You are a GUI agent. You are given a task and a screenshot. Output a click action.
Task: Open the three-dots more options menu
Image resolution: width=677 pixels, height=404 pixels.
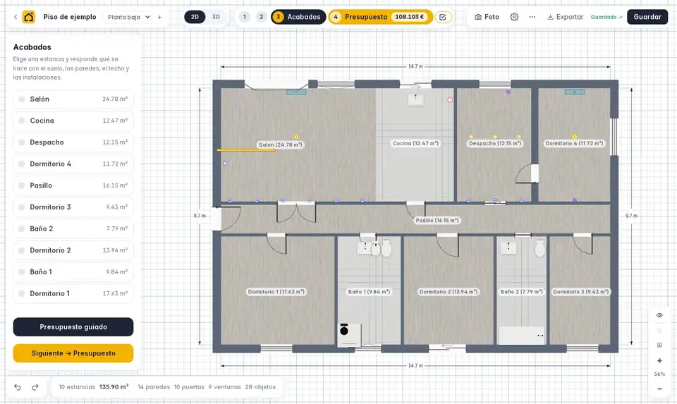pyautogui.click(x=532, y=17)
